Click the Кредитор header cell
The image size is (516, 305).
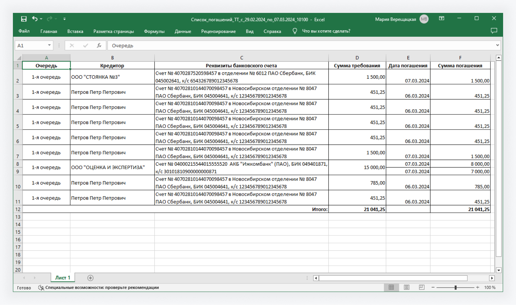(x=112, y=65)
